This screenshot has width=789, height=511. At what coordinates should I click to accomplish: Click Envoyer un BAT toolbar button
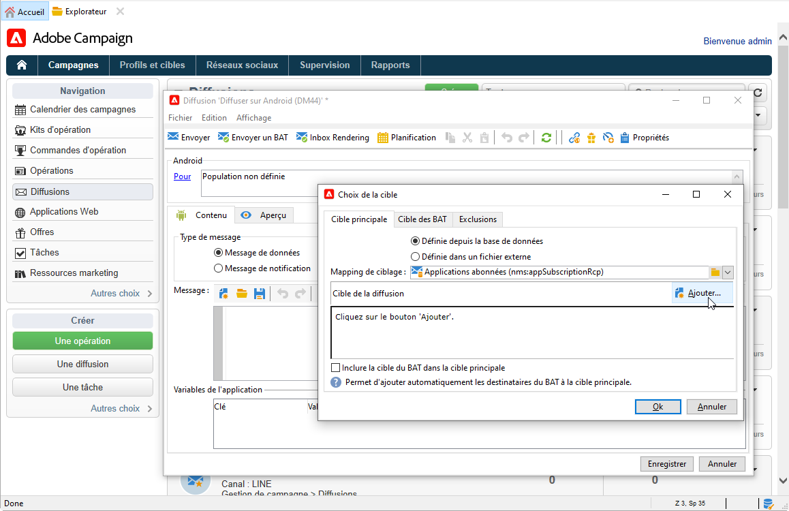(253, 138)
